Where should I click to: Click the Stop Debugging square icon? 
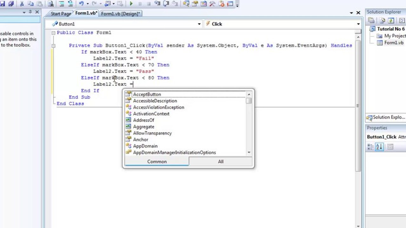tap(149, 4)
